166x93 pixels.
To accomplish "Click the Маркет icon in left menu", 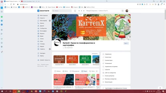I will click(x=38, y=47).
